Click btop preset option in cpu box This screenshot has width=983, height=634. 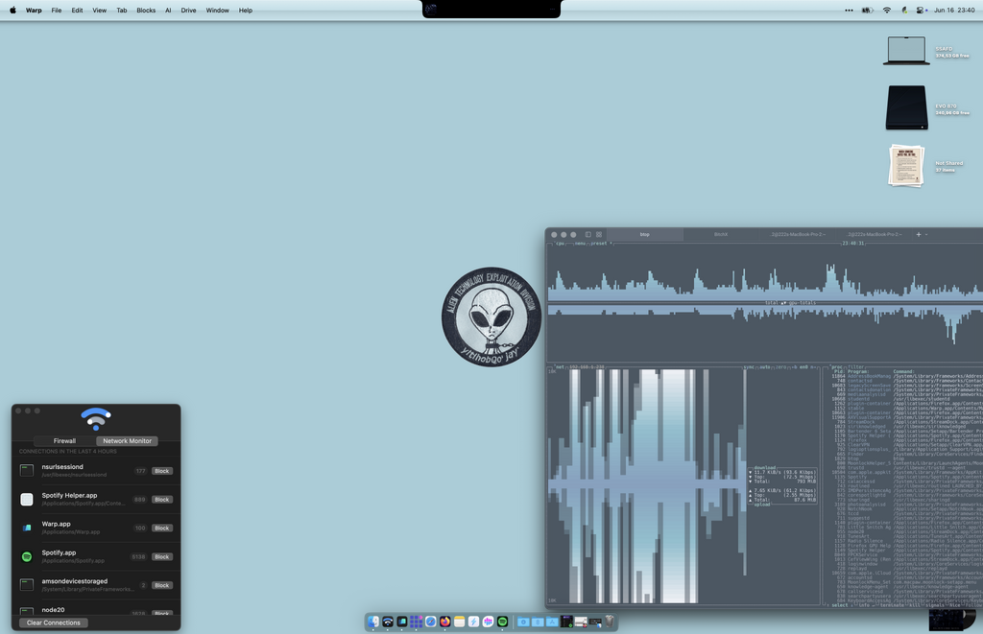[x=599, y=243]
